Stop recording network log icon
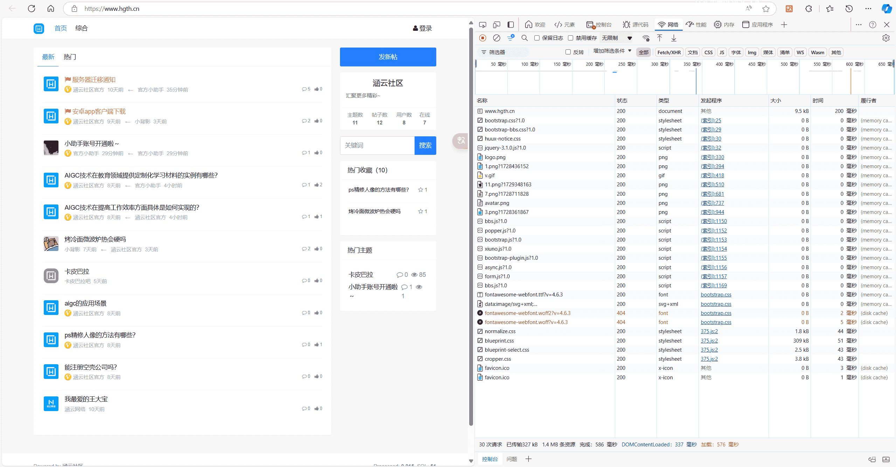 tap(482, 38)
